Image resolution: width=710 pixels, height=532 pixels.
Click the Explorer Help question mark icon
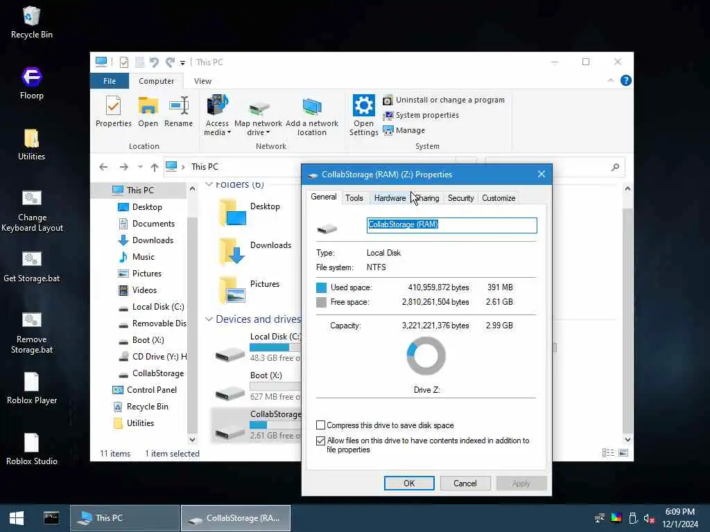coord(626,80)
